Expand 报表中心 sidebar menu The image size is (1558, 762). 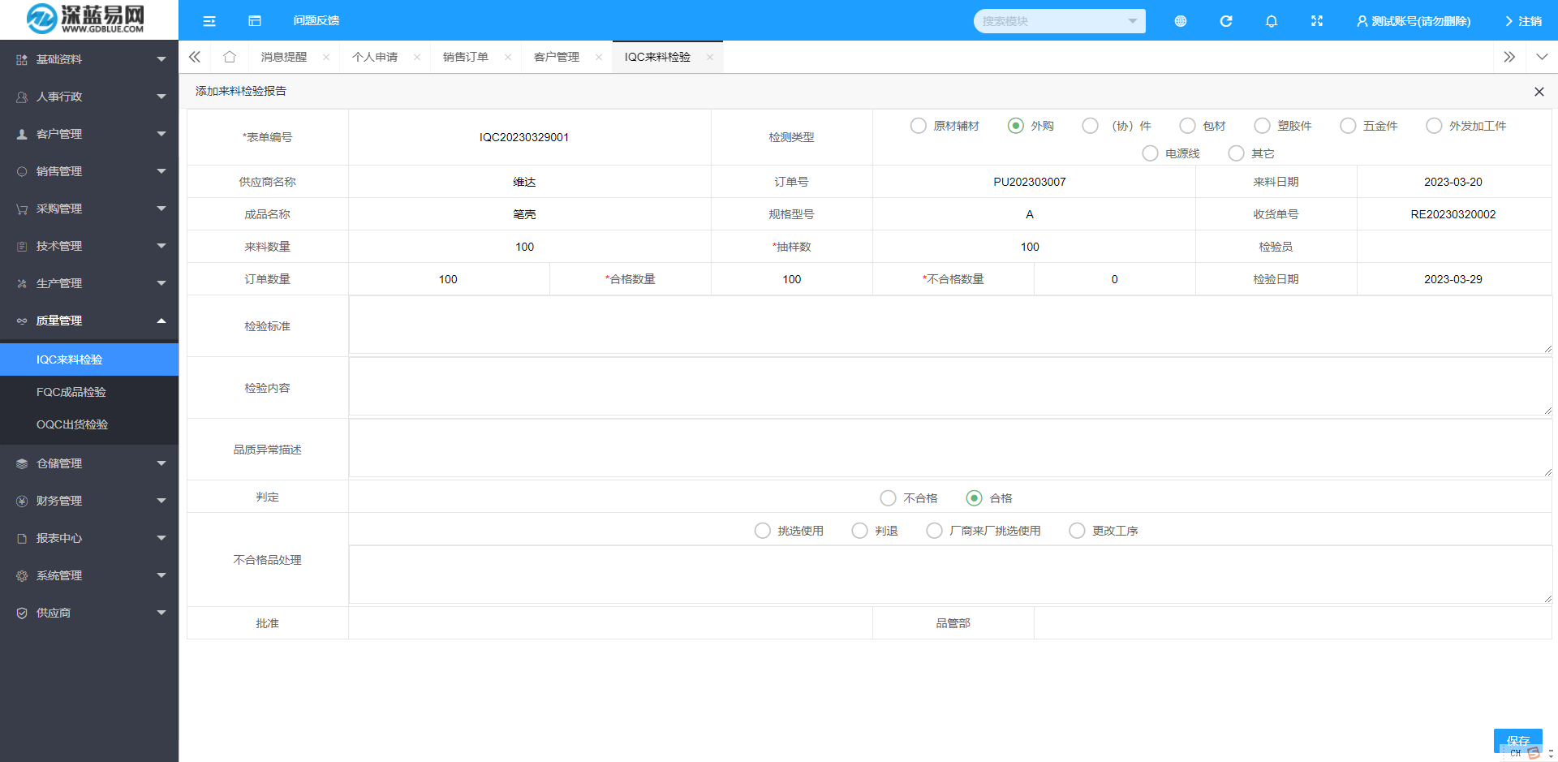89,538
